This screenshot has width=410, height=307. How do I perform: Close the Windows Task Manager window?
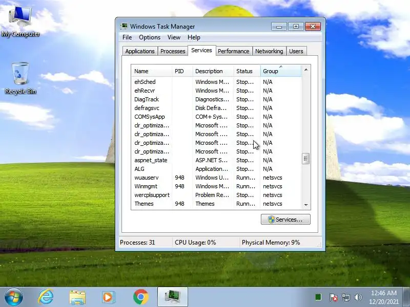313,27
